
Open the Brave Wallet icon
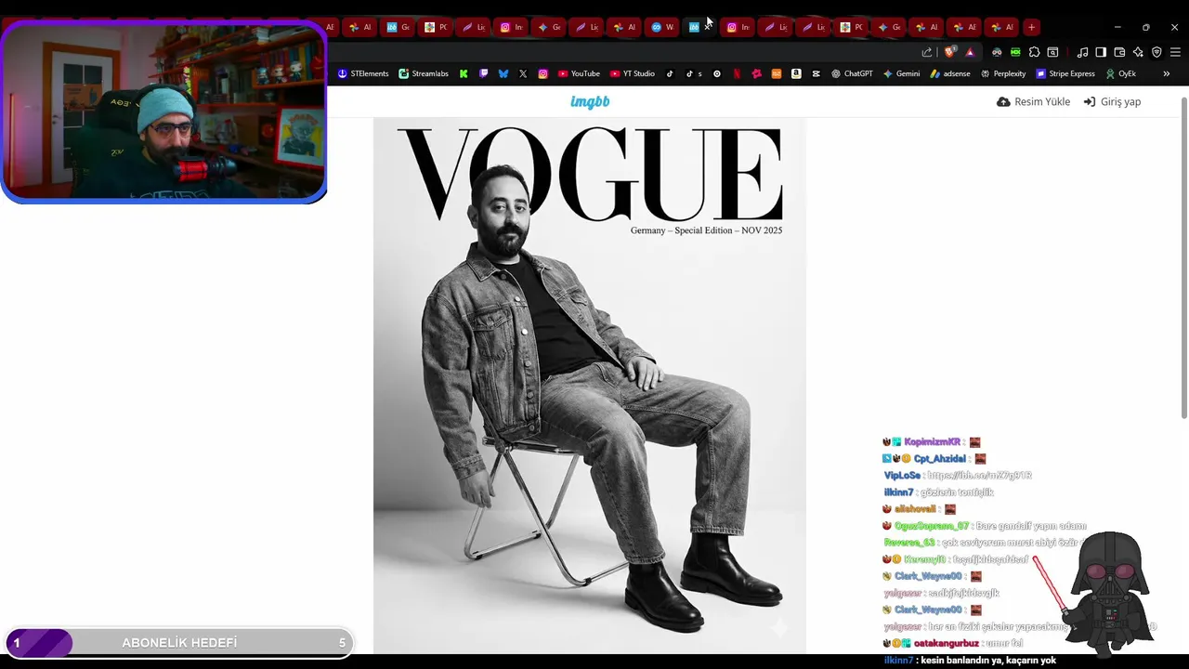point(1119,52)
